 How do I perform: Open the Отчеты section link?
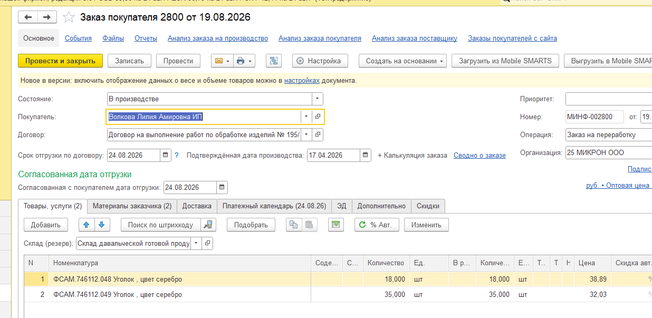146,38
